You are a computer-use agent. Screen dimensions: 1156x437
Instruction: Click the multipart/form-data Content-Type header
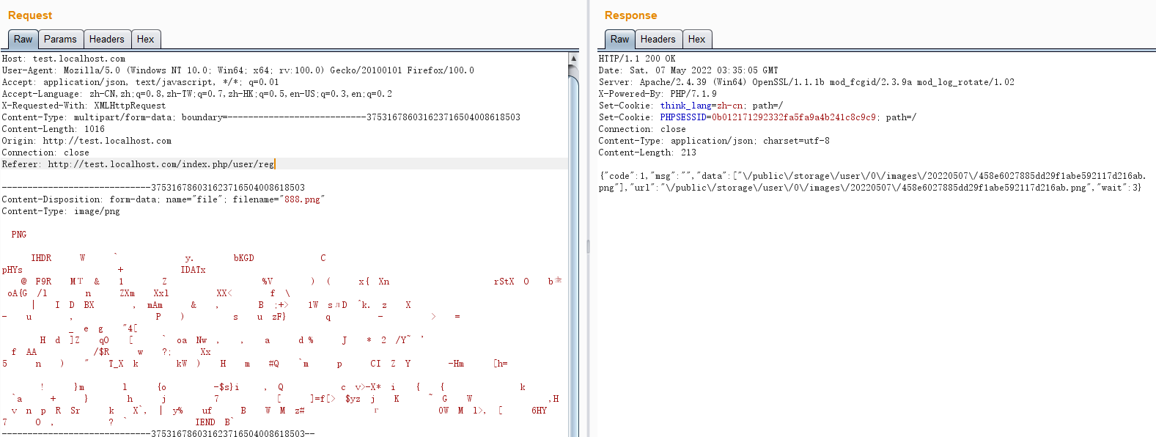click(261, 117)
